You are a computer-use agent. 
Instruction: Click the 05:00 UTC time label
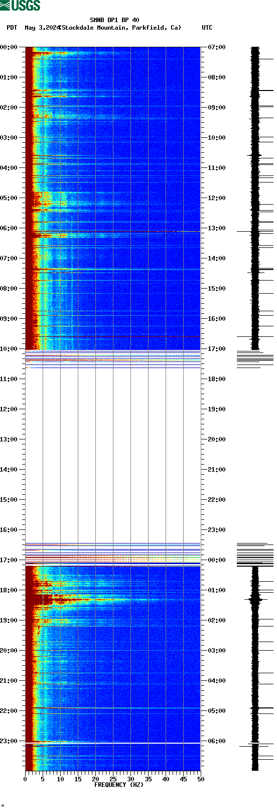(217, 711)
